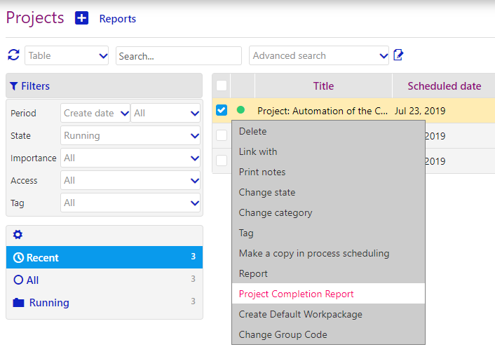The height and width of the screenshot is (354, 495).
Task: Click the refresh arrows icon
Action: [x=13, y=55]
